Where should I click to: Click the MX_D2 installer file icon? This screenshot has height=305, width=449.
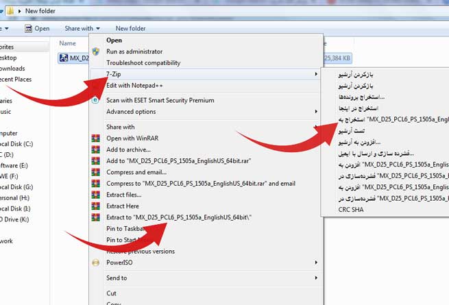coord(63,58)
